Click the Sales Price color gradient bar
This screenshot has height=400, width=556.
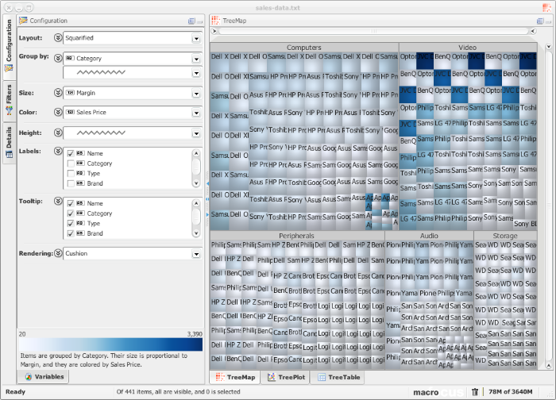[x=110, y=344]
